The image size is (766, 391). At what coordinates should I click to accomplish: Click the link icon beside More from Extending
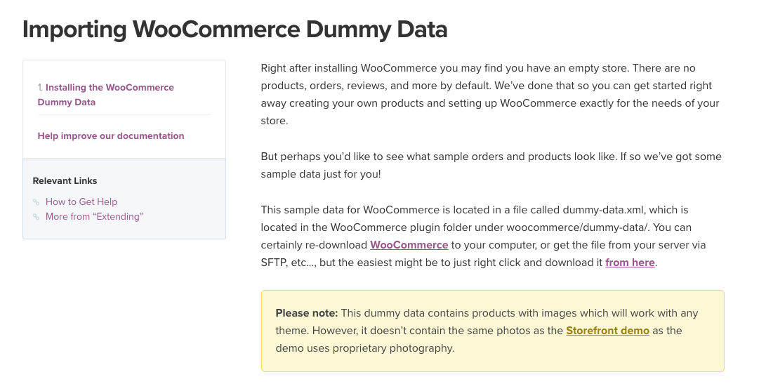tap(36, 217)
